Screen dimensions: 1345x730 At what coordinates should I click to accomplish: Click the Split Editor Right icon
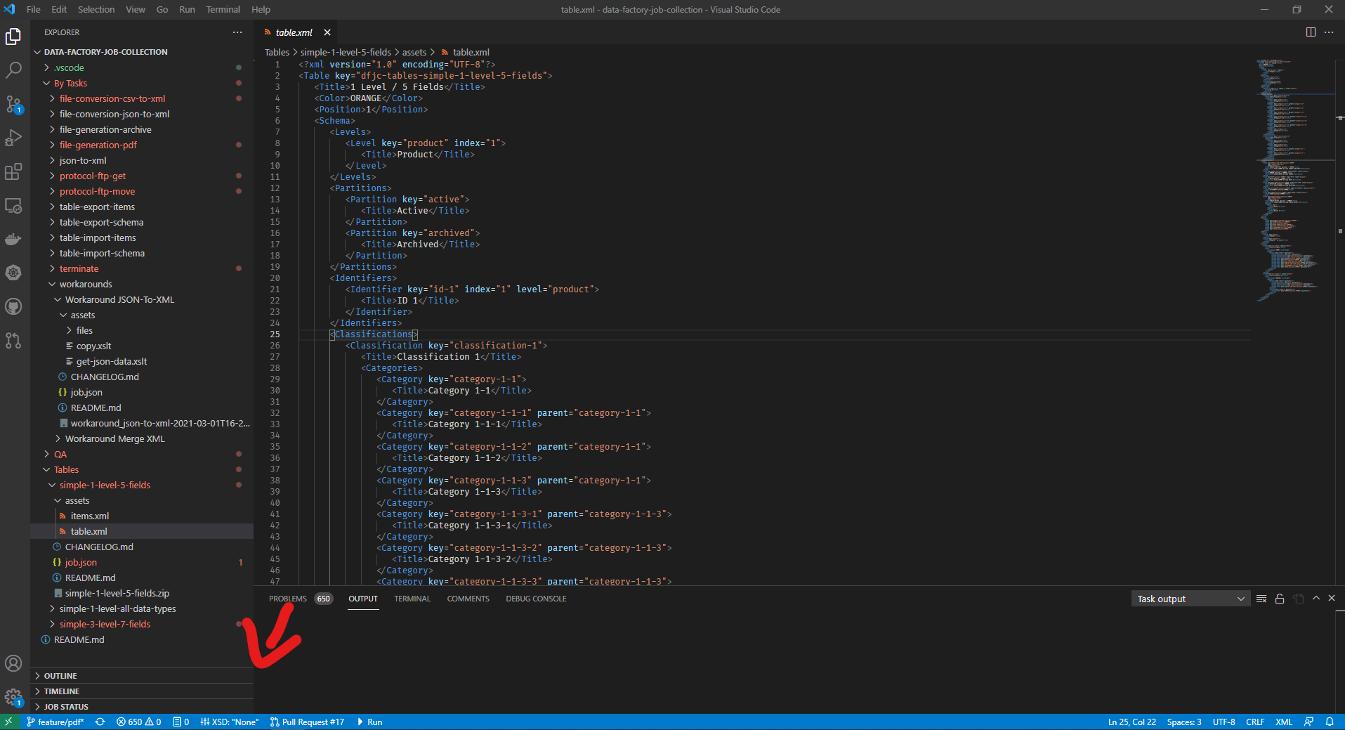click(1311, 32)
